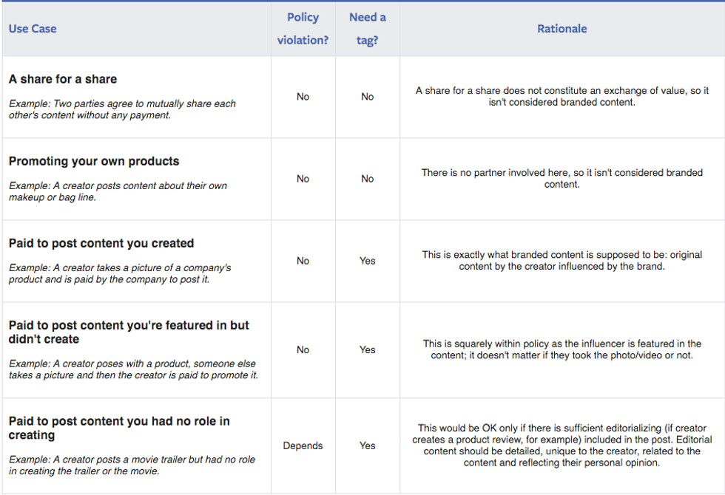The height and width of the screenshot is (495, 725).
Task: Select the Rationale column header
Action: (562, 29)
